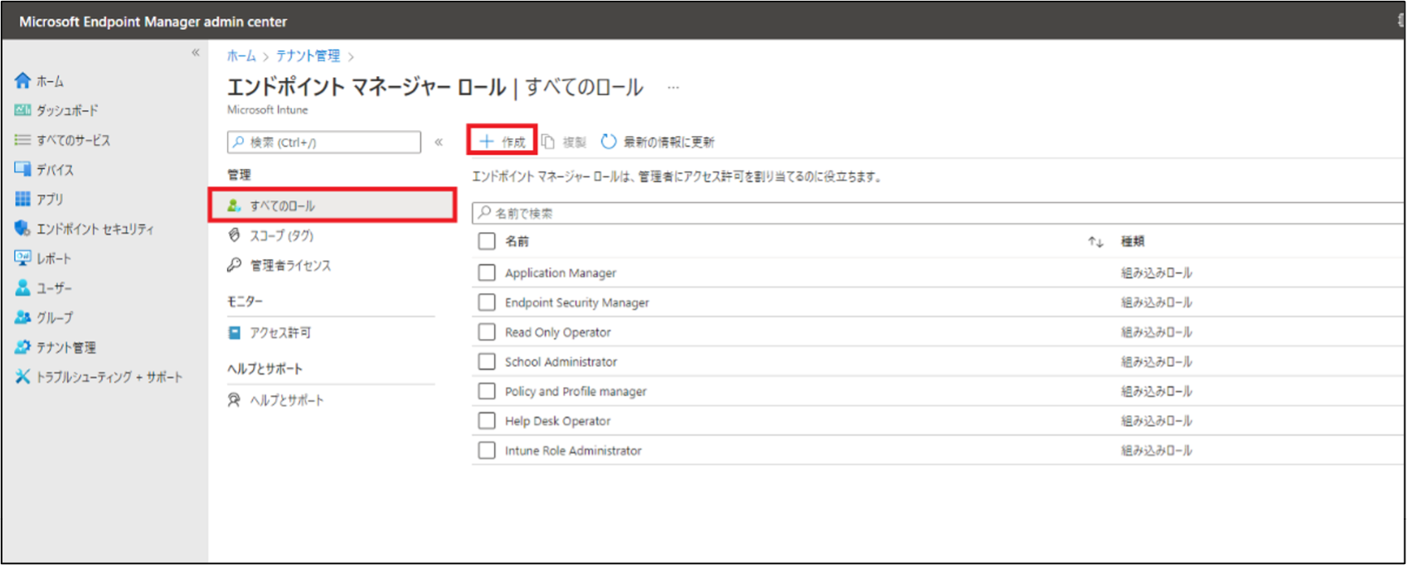This screenshot has width=1408, height=565.
Task: Click the 作成 (Create) button label
Action: tap(513, 142)
